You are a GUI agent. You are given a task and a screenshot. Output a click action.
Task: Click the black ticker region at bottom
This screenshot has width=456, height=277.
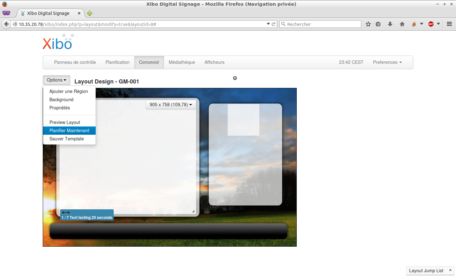coord(168,231)
